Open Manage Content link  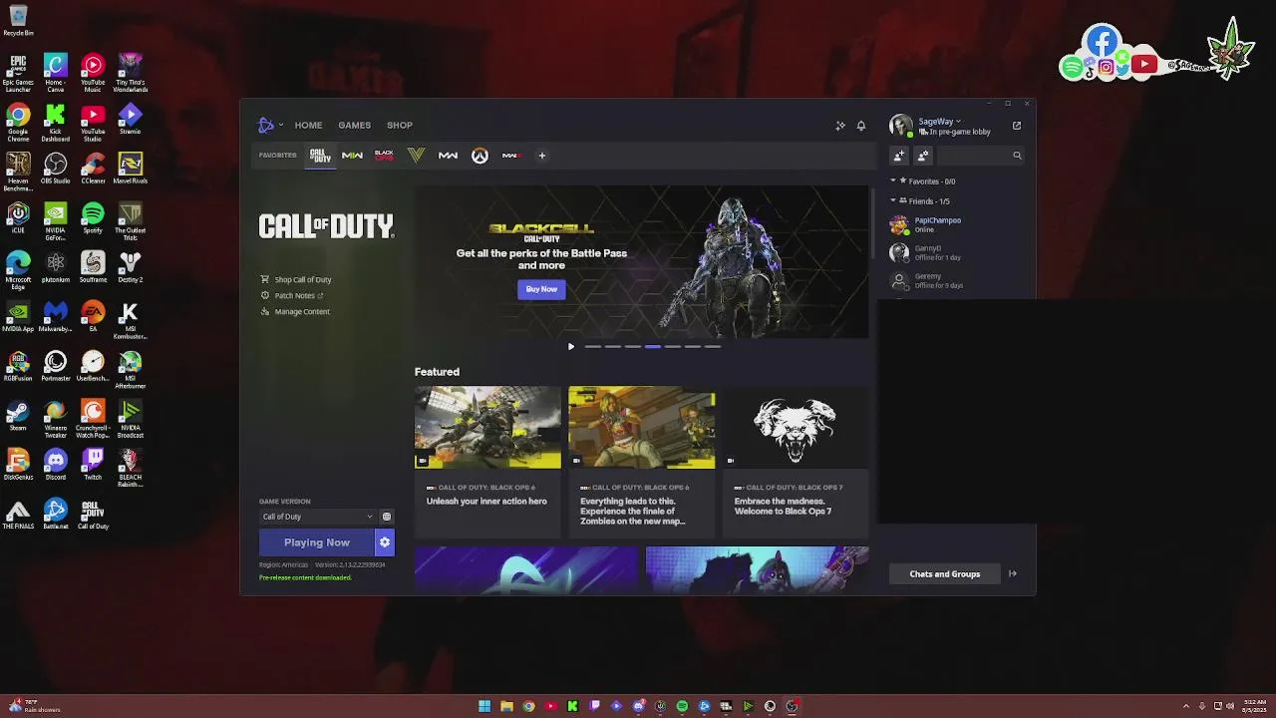tap(295, 312)
